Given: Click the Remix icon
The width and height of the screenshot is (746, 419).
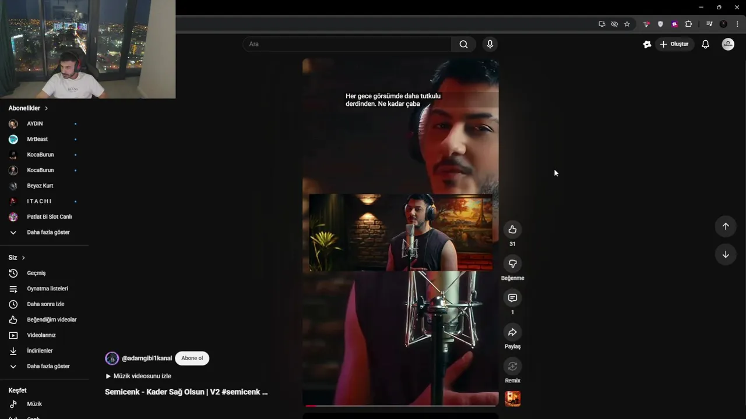Looking at the screenshot, I should [x=512, y=367].
